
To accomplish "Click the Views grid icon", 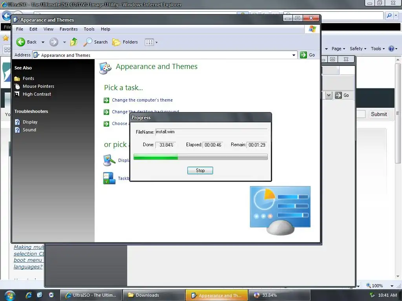I will pyautogui.click(x=149, y=42).
